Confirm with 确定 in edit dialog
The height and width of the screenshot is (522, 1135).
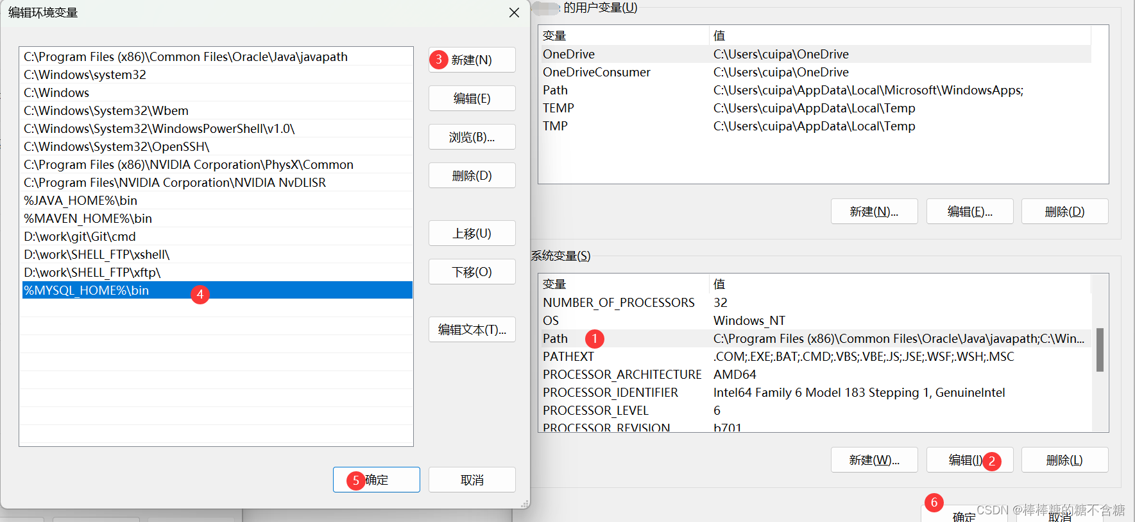point(377,480)
